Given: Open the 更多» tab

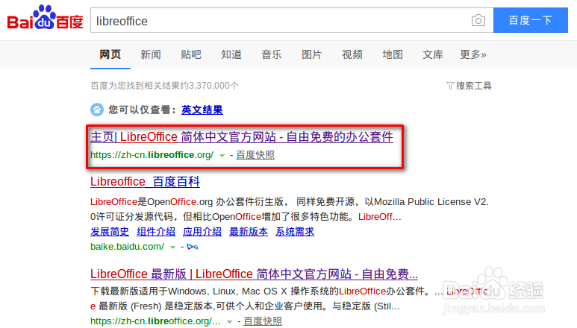Looking at the screenshot, I should coord(473,54).
